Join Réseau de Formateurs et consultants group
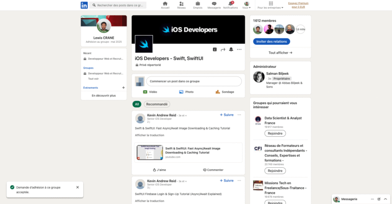392x204 pixels. [x=275, y=171]
